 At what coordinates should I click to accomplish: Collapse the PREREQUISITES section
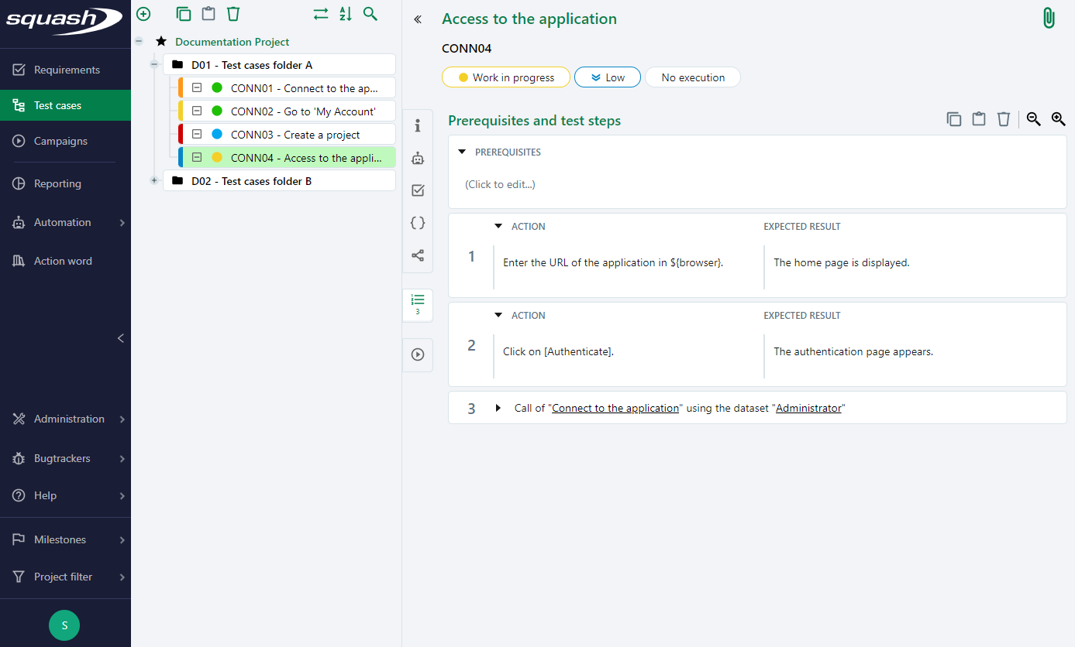(463, 152)
